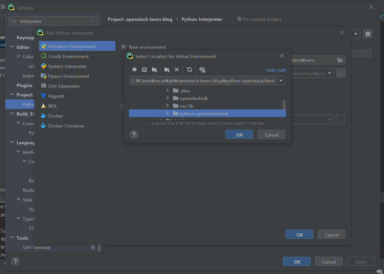Screen dimensions: 384x274
Task: Click Project directory toolbar icon
Action: pos(154,69)
